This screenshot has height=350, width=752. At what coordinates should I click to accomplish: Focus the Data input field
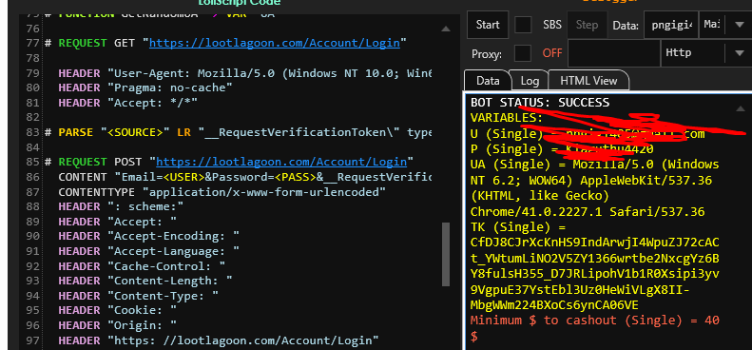click(671, 25)
